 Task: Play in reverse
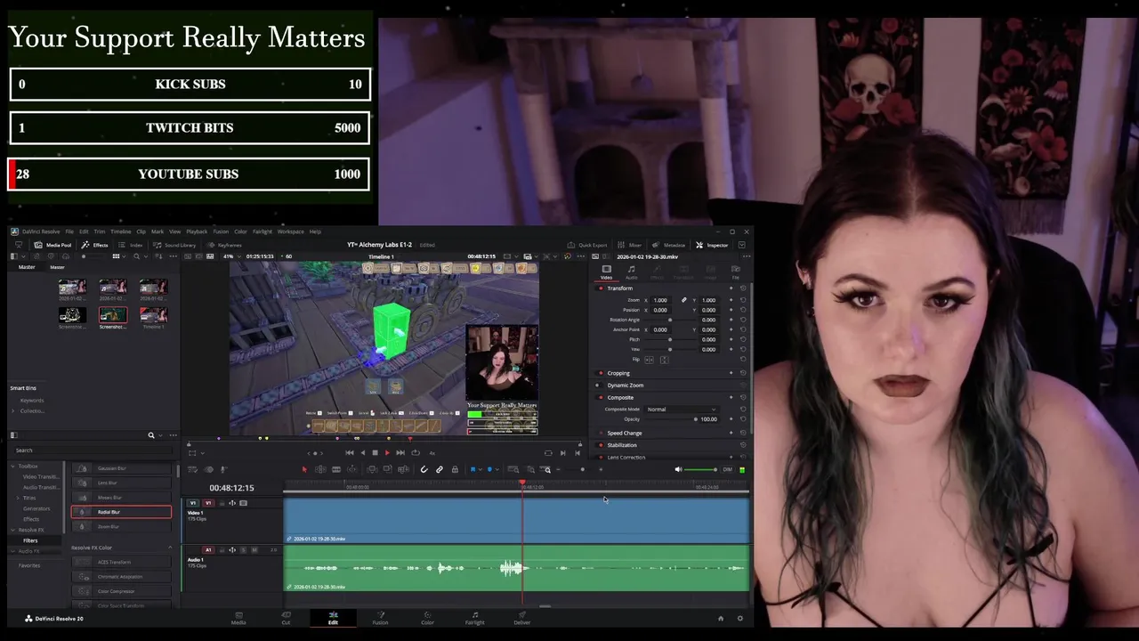click(362, 453)
